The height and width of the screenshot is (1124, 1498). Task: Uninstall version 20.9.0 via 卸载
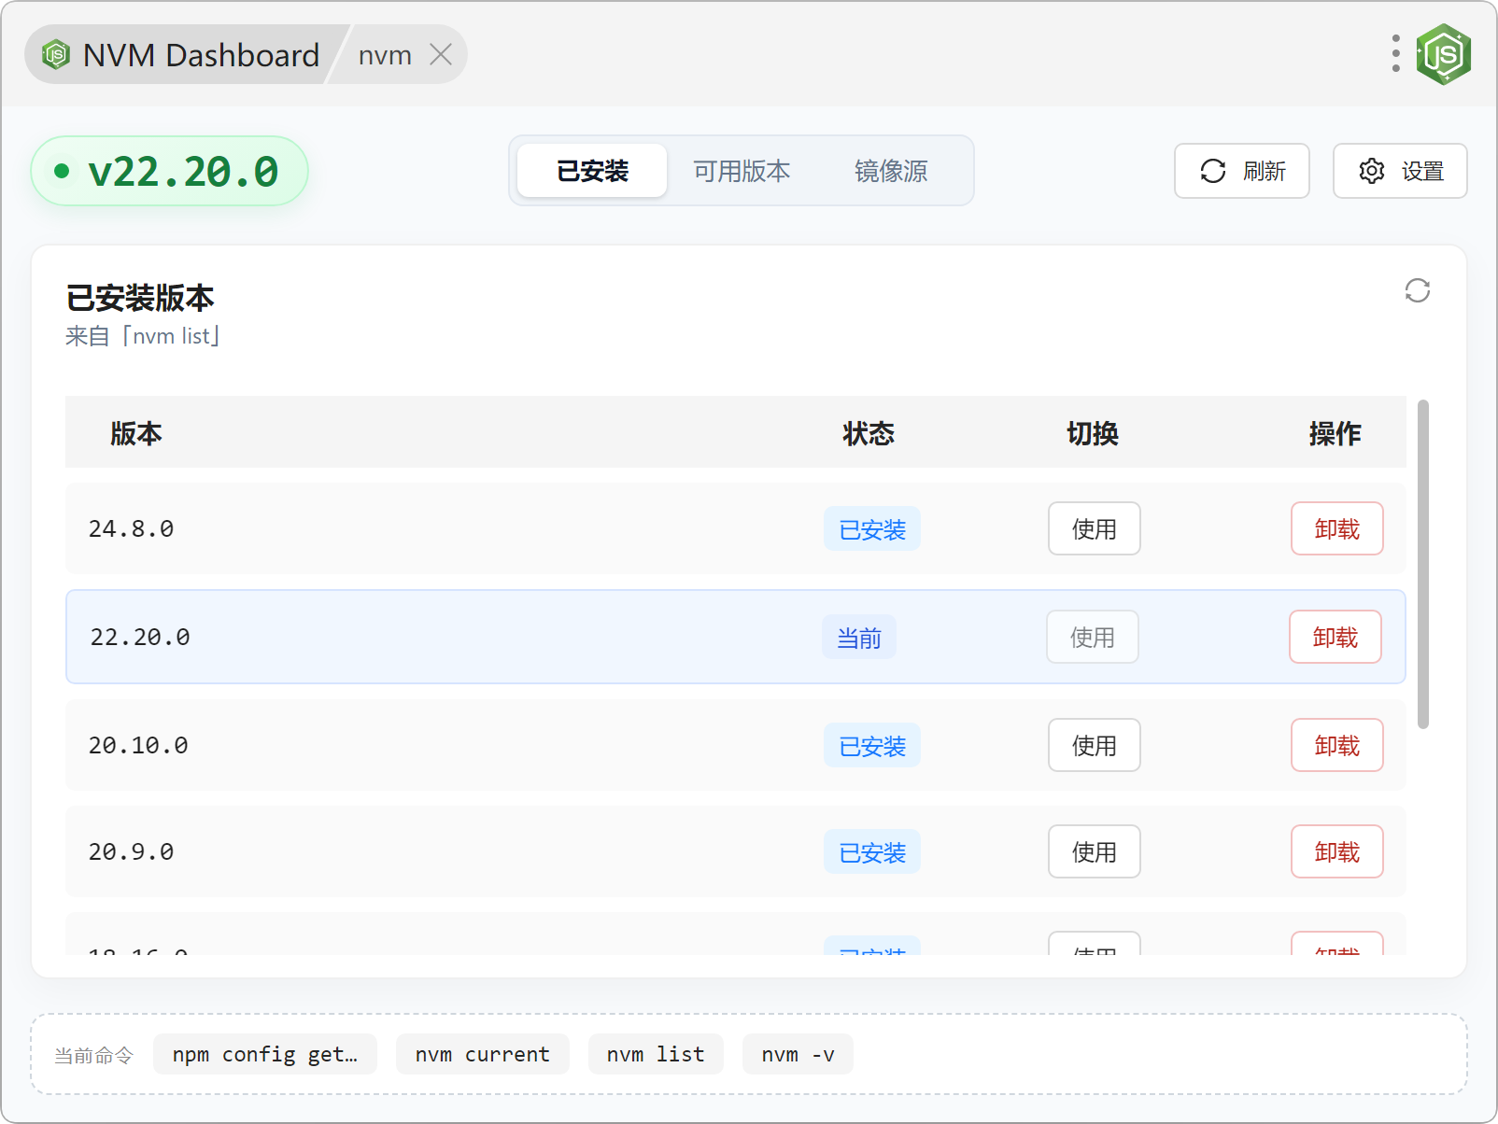[x=1335, y=852]
